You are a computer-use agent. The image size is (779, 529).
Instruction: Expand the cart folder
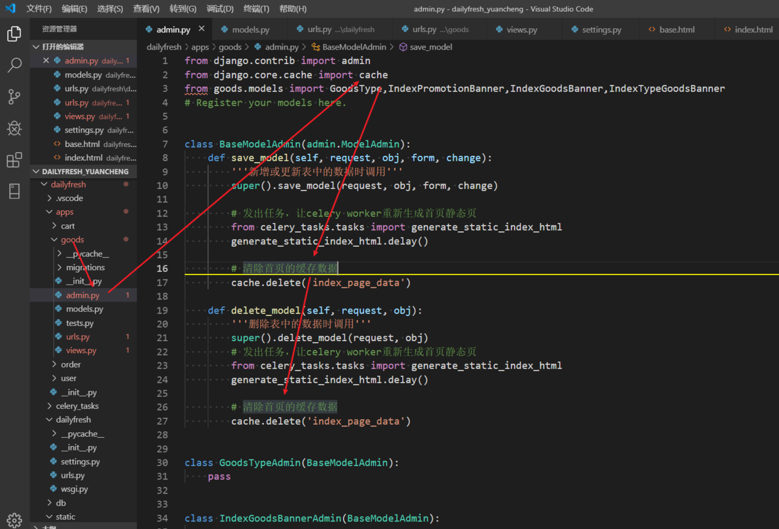coord(84,226)
